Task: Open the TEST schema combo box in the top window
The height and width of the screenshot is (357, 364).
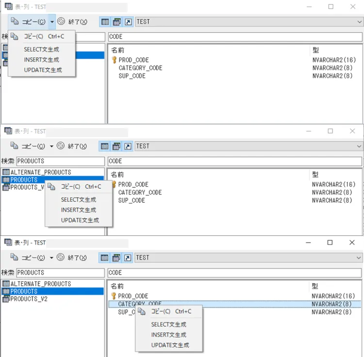Action: 249,22
